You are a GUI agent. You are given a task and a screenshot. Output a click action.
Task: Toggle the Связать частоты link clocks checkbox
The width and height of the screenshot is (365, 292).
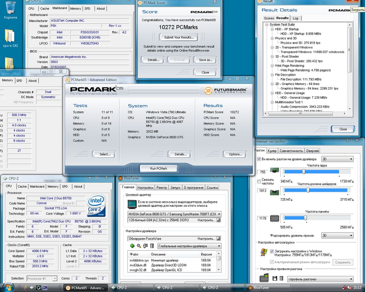259,181
